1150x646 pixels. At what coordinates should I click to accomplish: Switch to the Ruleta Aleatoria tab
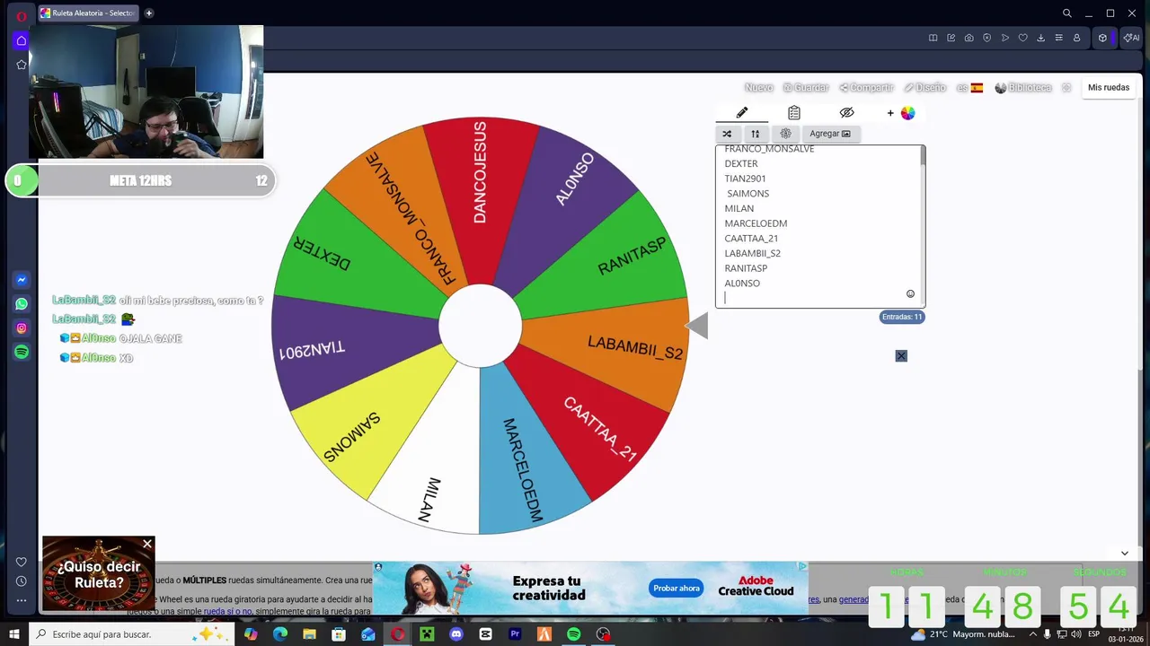[x=87, y=13]
